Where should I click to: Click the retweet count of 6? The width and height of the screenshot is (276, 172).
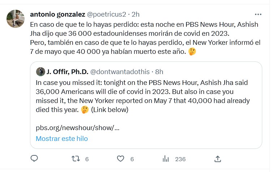coord(87,159)
